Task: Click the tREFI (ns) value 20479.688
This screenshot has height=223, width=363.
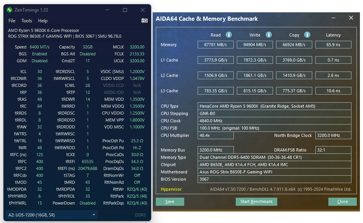Action: [88, 168]
